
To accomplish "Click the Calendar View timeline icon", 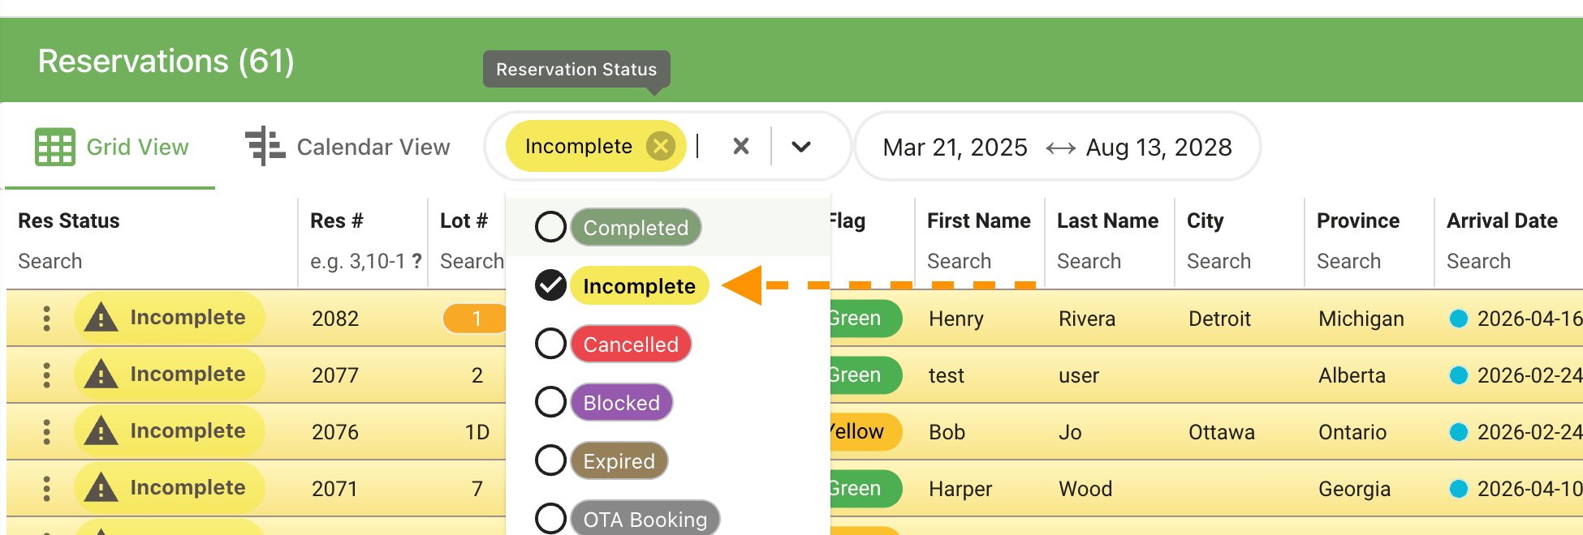I will click(x=265, y=147).
